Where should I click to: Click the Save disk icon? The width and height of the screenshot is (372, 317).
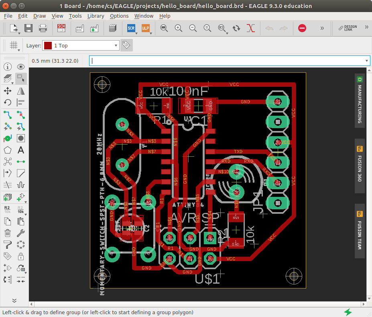coord(28,28)
